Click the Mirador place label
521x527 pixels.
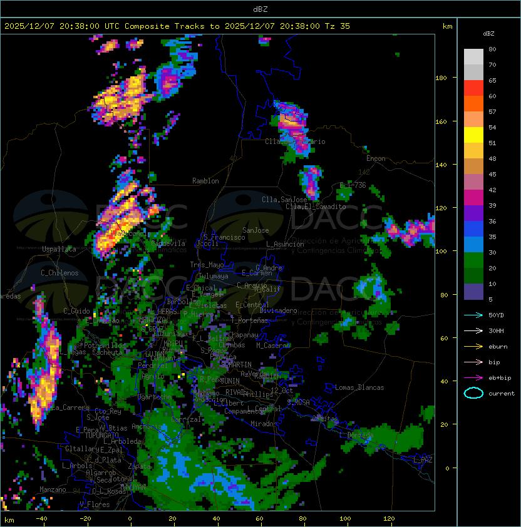264,424
